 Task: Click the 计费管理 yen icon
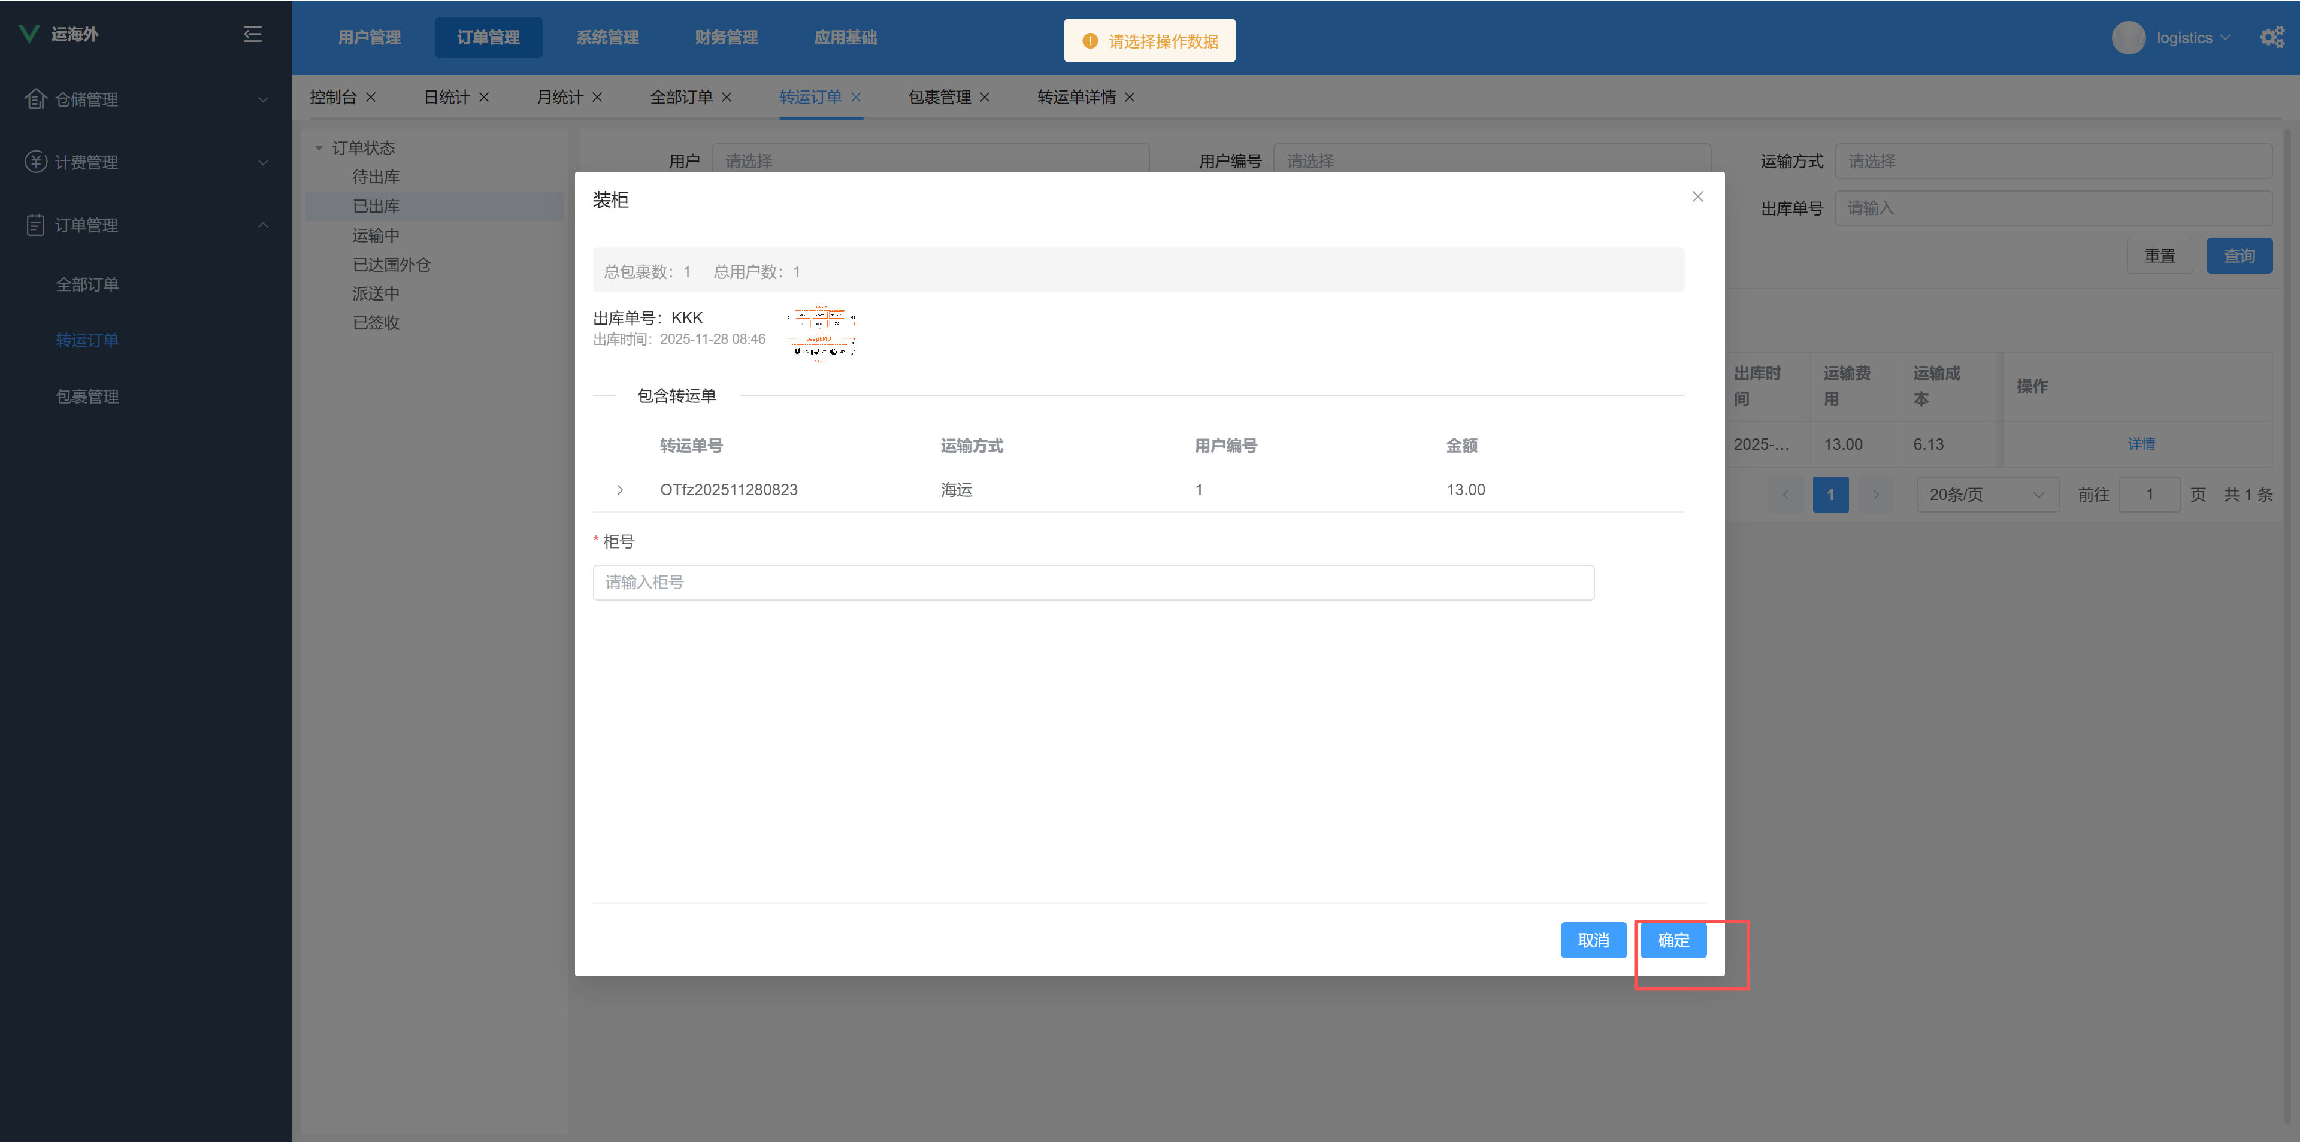pos(36,162)
